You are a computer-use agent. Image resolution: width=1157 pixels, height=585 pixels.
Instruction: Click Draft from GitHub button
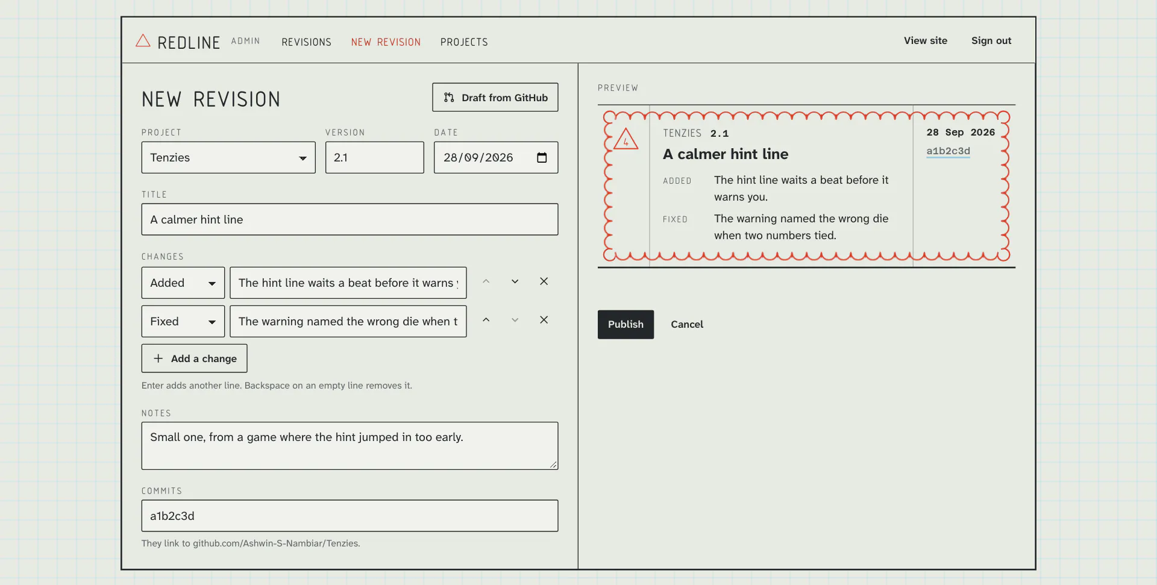pos(495,97)
